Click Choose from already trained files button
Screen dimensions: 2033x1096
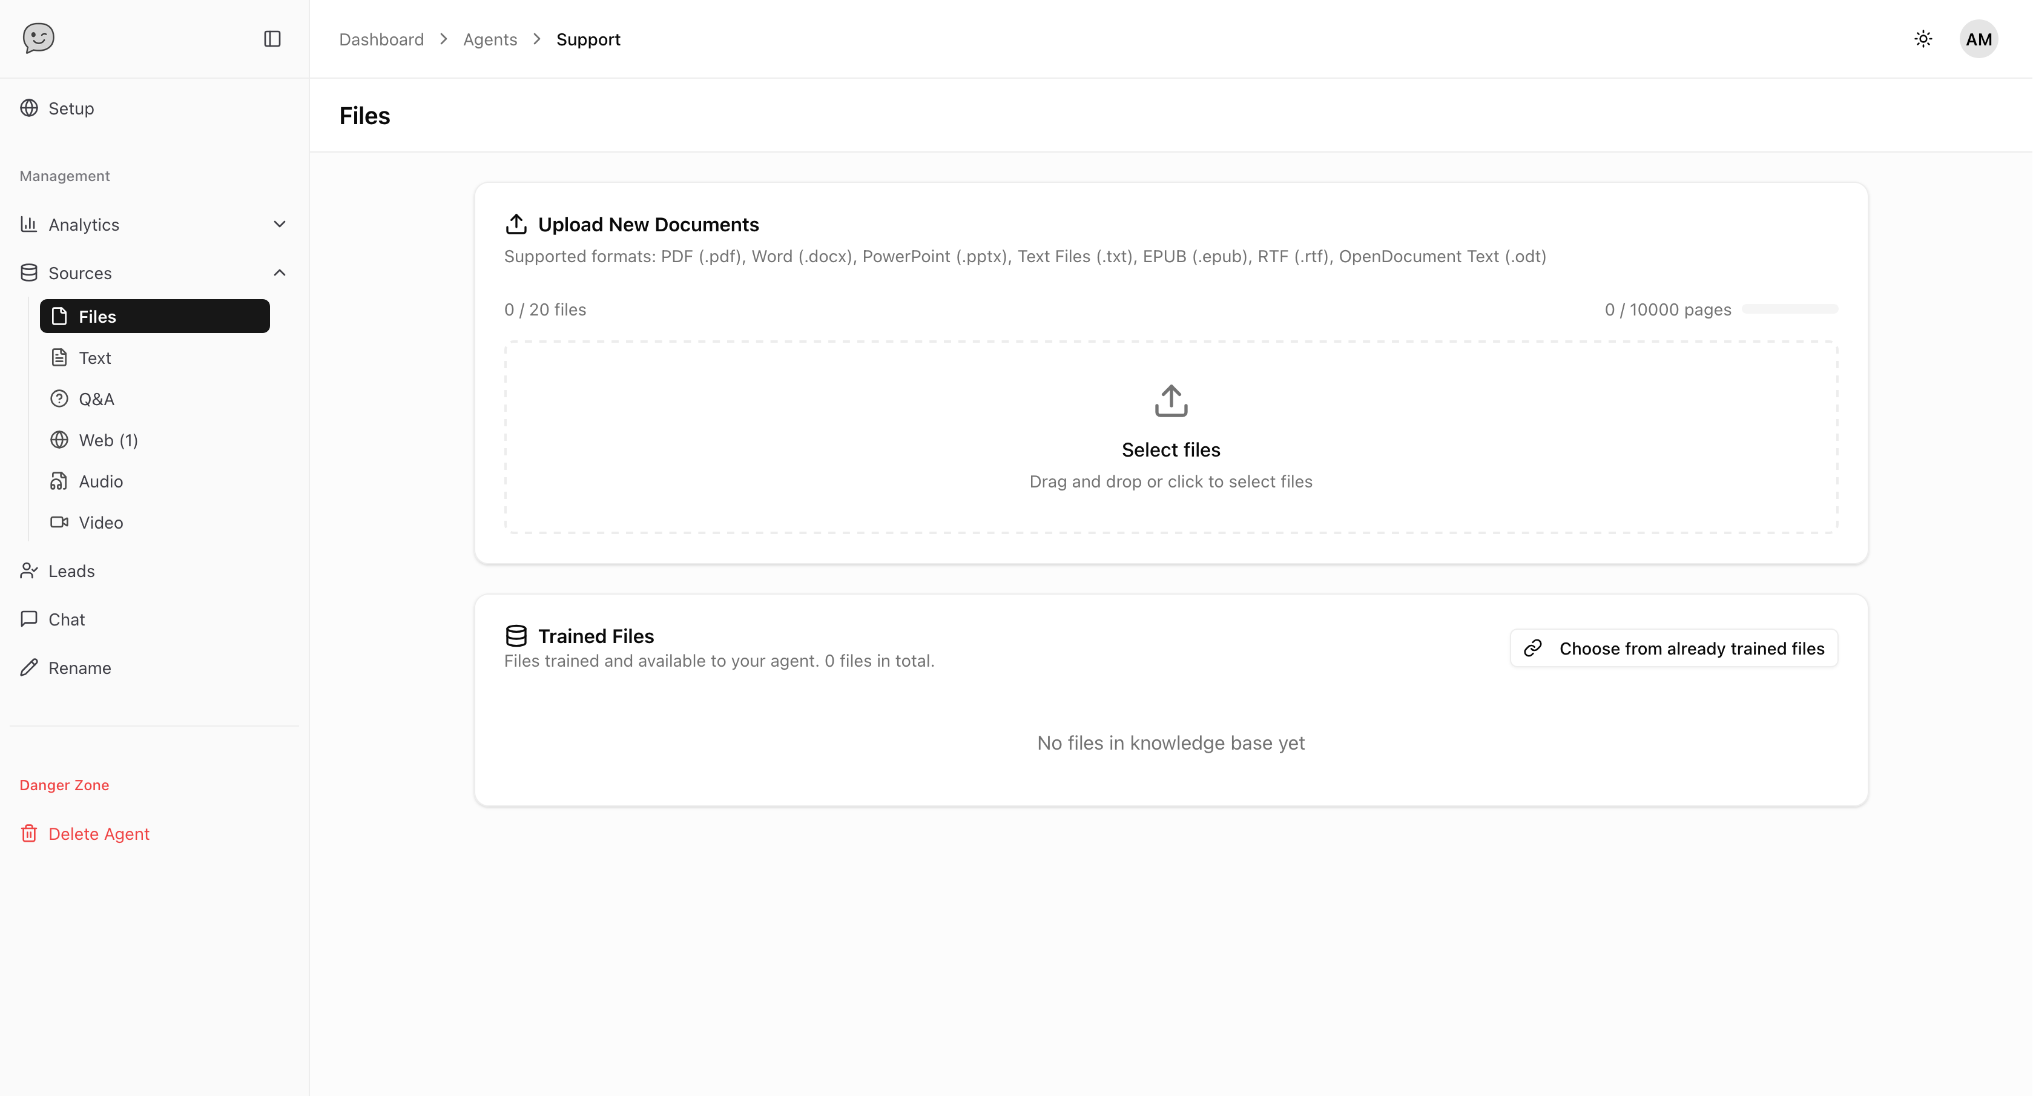[x=1674, y=649]
